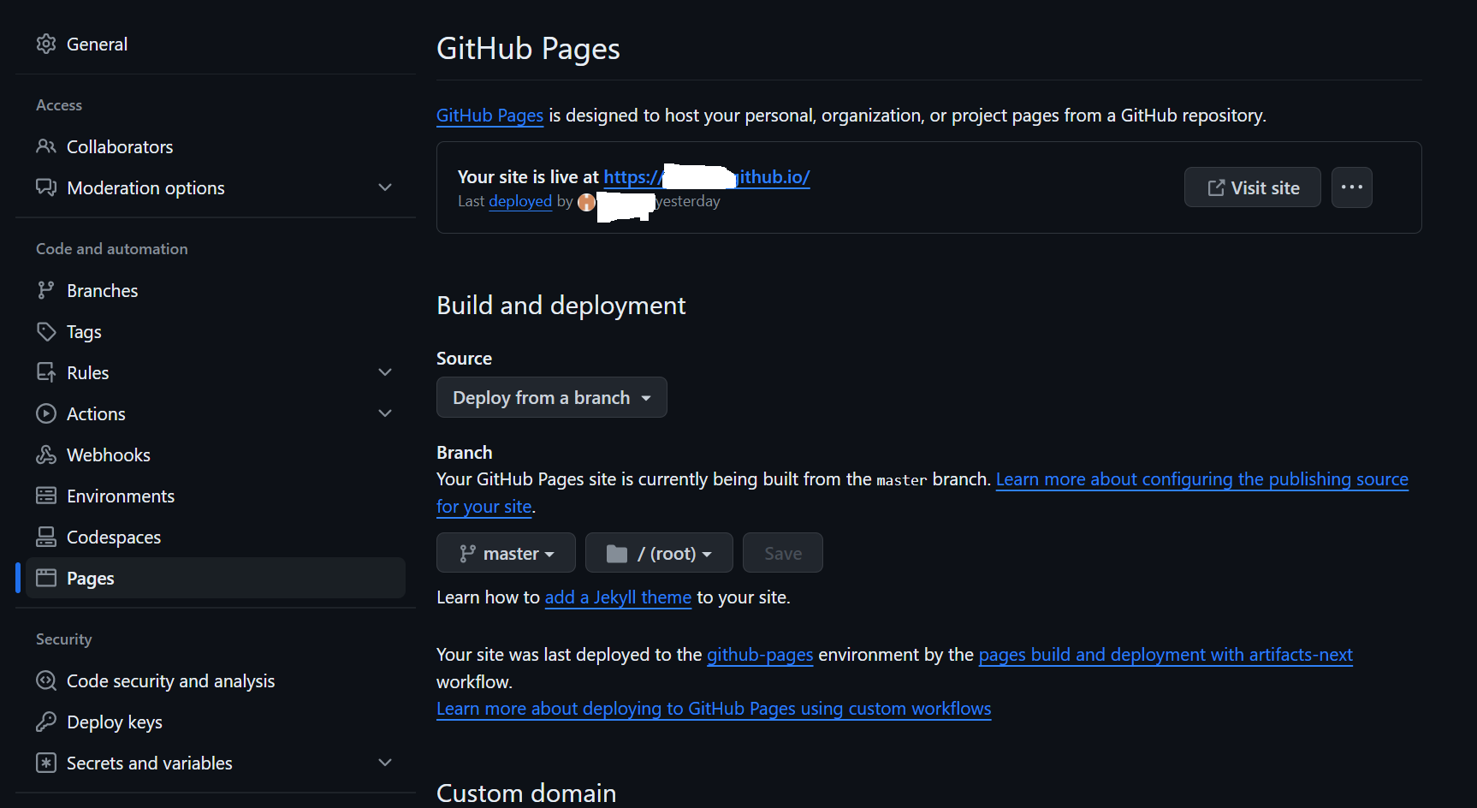1477x808 pixels.
Task: Click the Deploy keys key icon
Action: pyautogui.click(x=46, y=722)
